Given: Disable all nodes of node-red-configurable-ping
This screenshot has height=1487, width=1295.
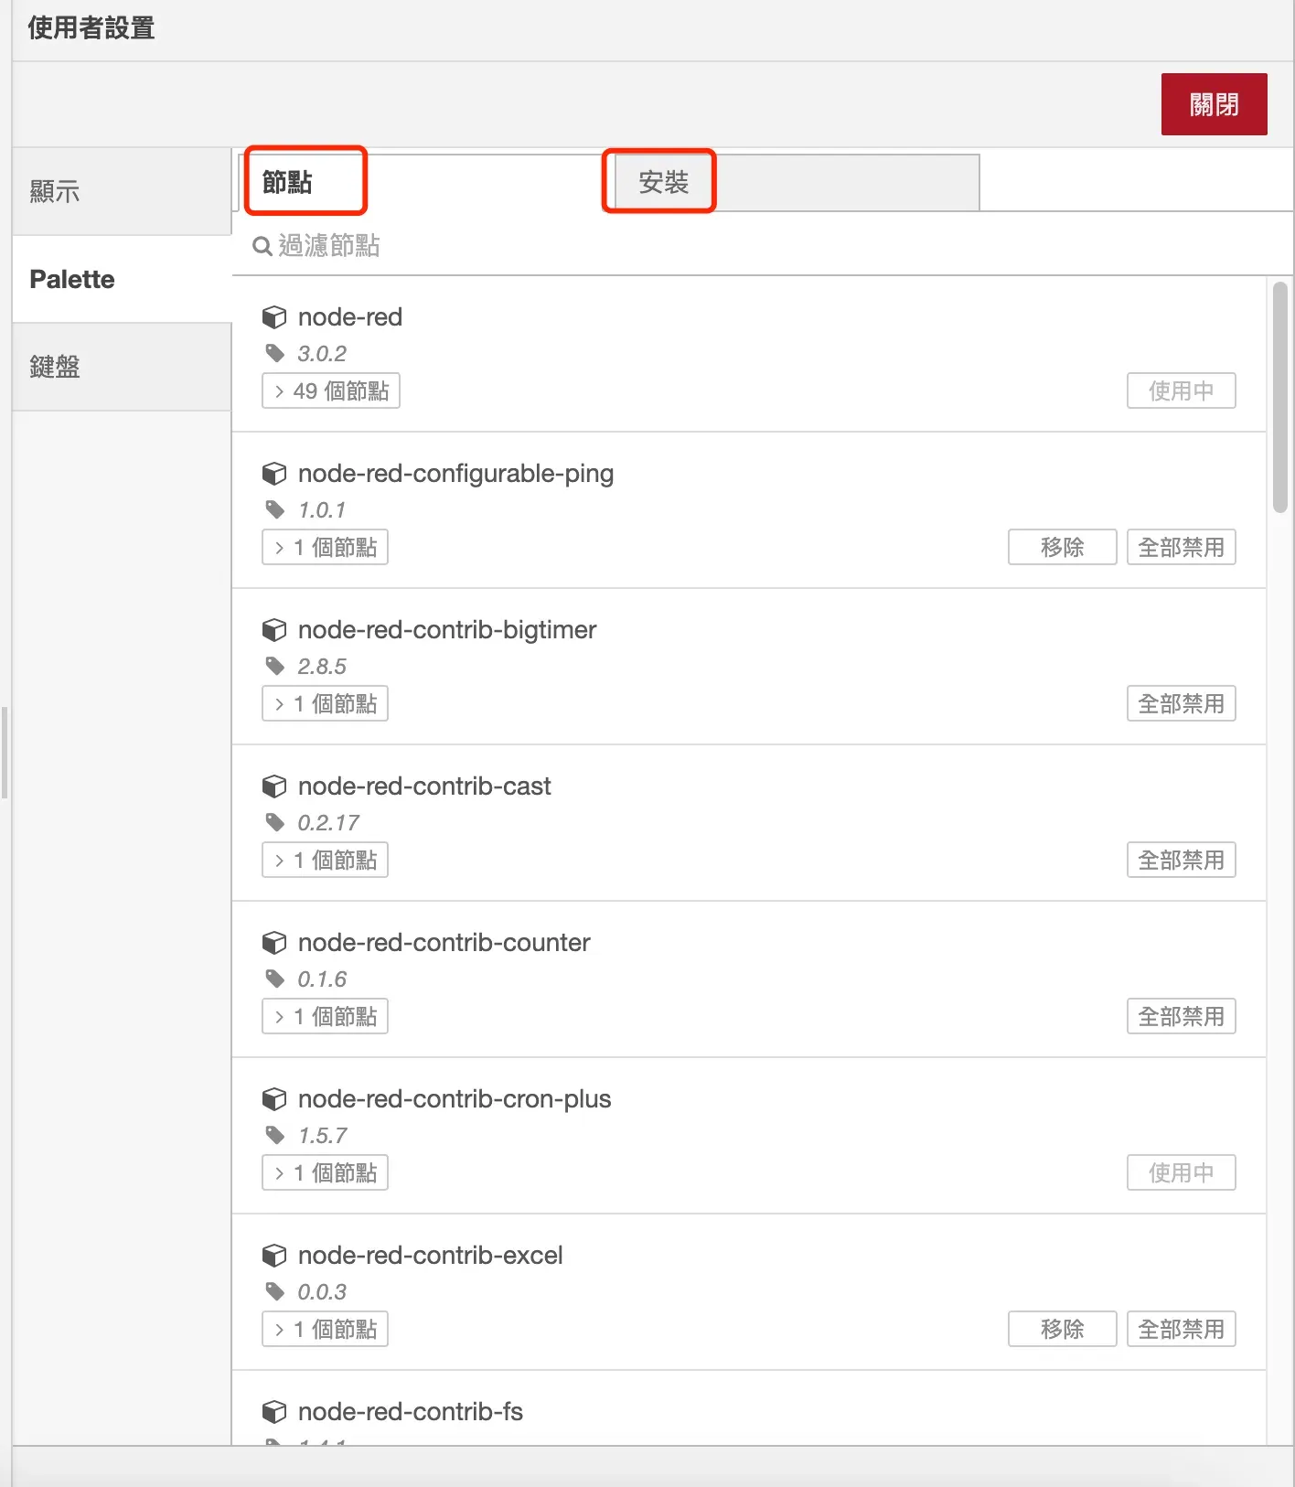Looking at the screenshot, I should (1181, 547).
